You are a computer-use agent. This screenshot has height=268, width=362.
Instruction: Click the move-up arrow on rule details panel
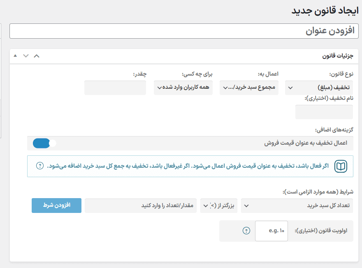(x=15, y=55)
